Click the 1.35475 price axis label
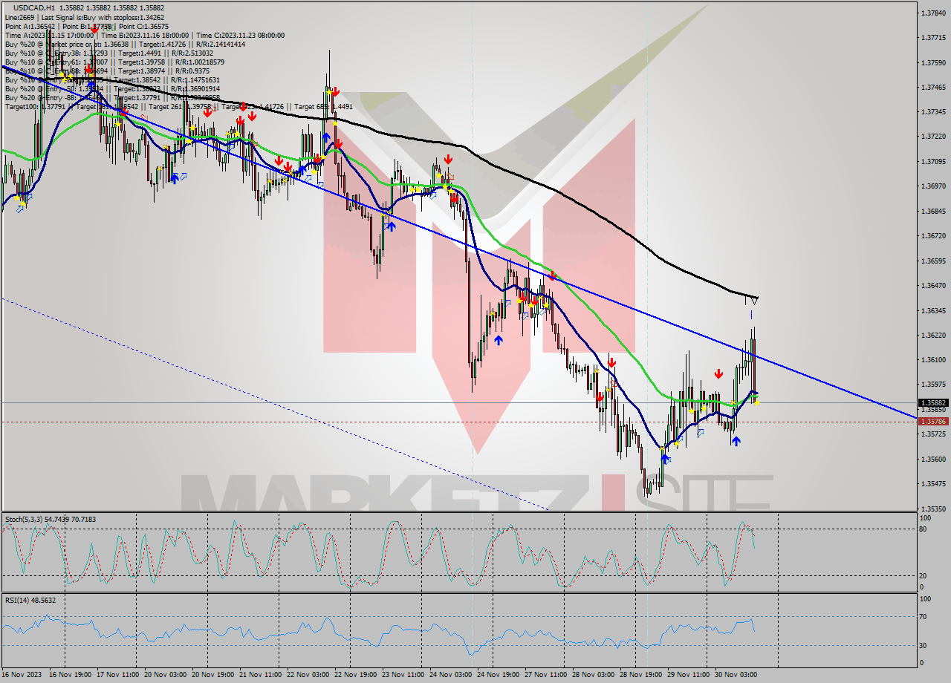This screenshot has width=951, height=683. 934,483
